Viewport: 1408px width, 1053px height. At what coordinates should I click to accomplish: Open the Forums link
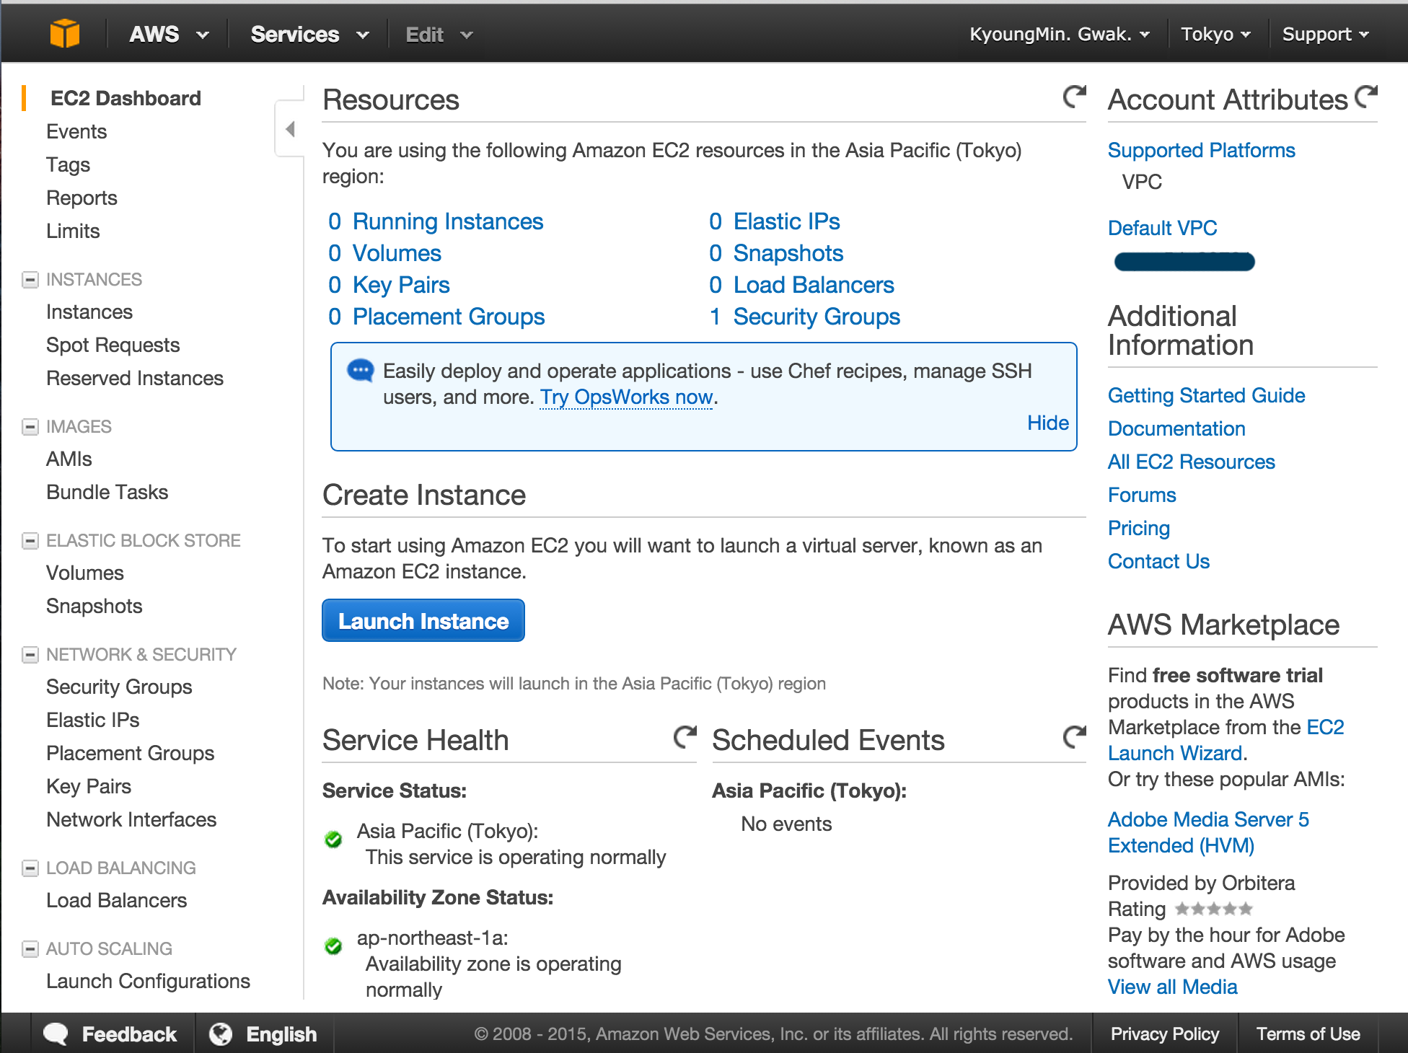tap(1142, 495)
